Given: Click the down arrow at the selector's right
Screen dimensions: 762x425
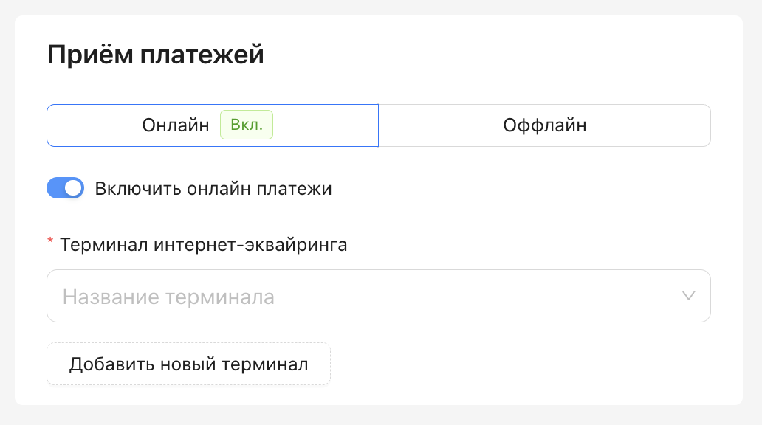Looking at the screenshot, I should (689, 296).
